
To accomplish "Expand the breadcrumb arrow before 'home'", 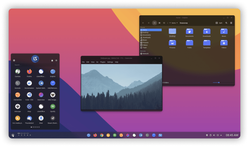I will point(170,23).
